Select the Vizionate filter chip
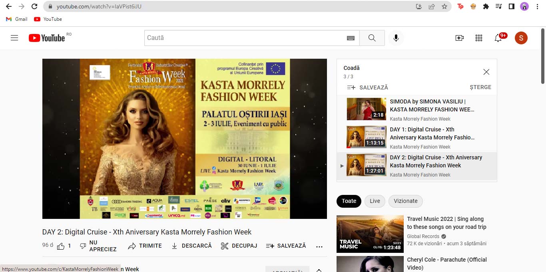 (406, 201)
